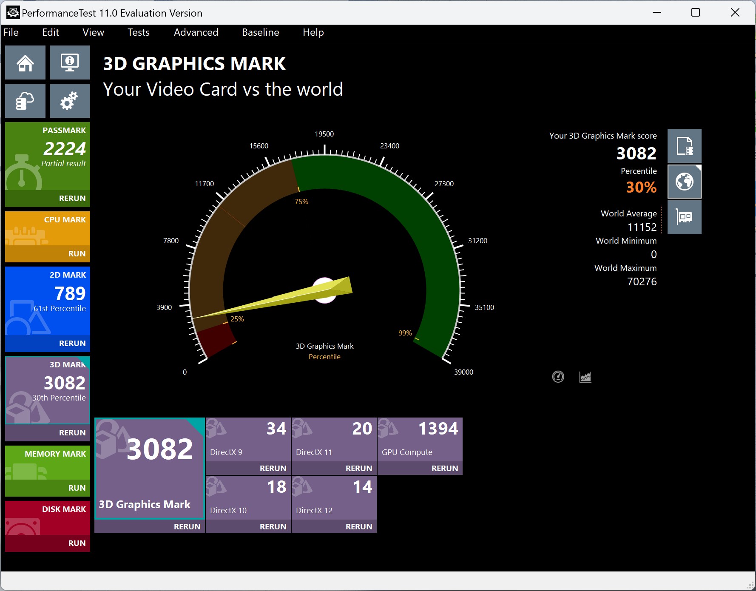The width and height of the screenshot is (756, 591).
Task: Switch to the gauge speedometer view icon
Action: click(558, 377)
